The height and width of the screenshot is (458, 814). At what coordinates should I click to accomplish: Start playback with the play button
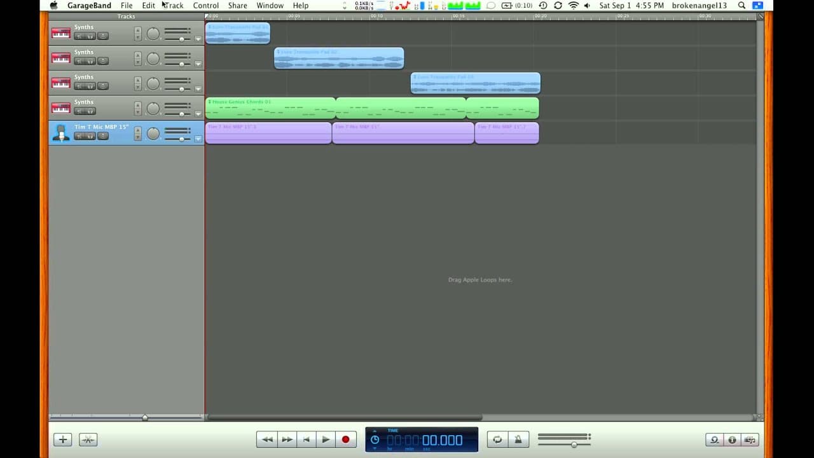click(x=326, y=439)
